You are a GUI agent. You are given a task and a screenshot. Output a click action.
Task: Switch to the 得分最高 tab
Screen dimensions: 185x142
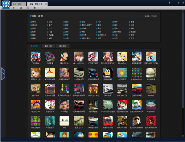[x=63, y=46]
